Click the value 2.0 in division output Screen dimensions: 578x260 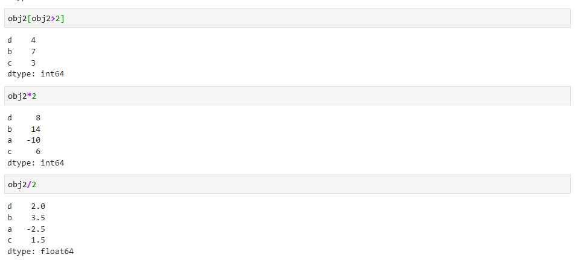pyautogui.click(x=39, y=206)
